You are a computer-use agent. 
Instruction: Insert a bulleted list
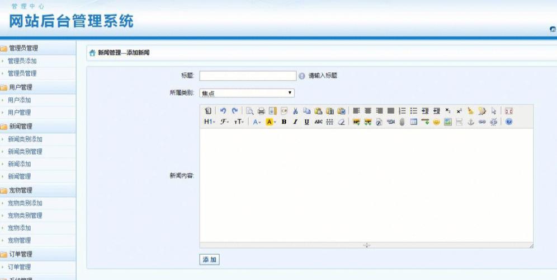point(413,111)
